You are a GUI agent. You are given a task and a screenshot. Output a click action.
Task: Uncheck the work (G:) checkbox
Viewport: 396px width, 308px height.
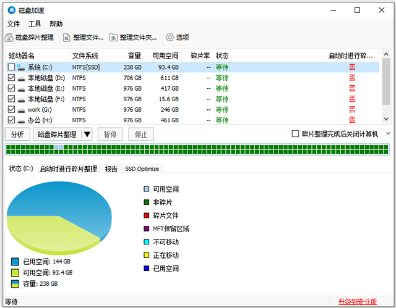click(x=11, y=109)
